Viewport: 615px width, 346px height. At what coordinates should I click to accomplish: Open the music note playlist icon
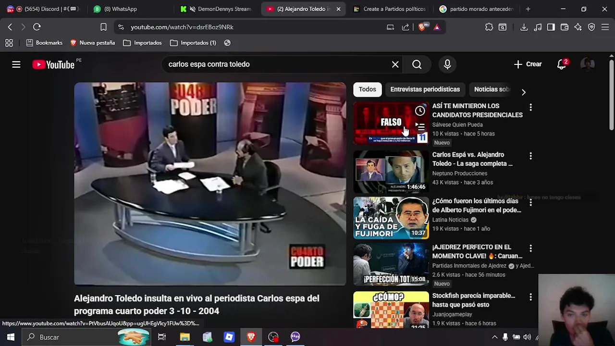click(x=538, y=27)
